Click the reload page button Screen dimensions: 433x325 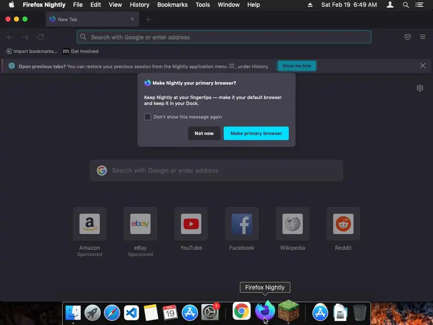(x=41, y=37)
